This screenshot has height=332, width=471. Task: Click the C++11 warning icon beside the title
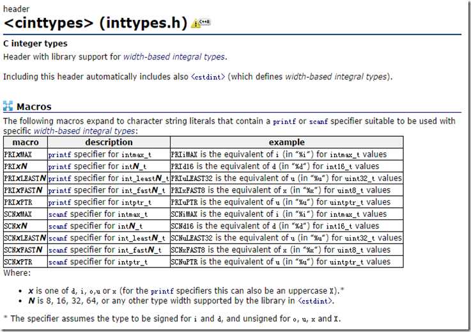coord(201,23)
